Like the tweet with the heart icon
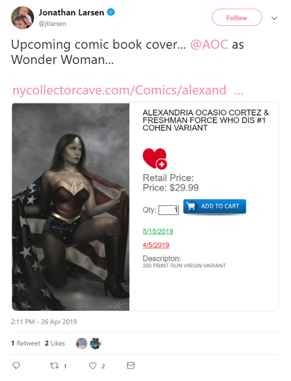 (x=93, y=366)
